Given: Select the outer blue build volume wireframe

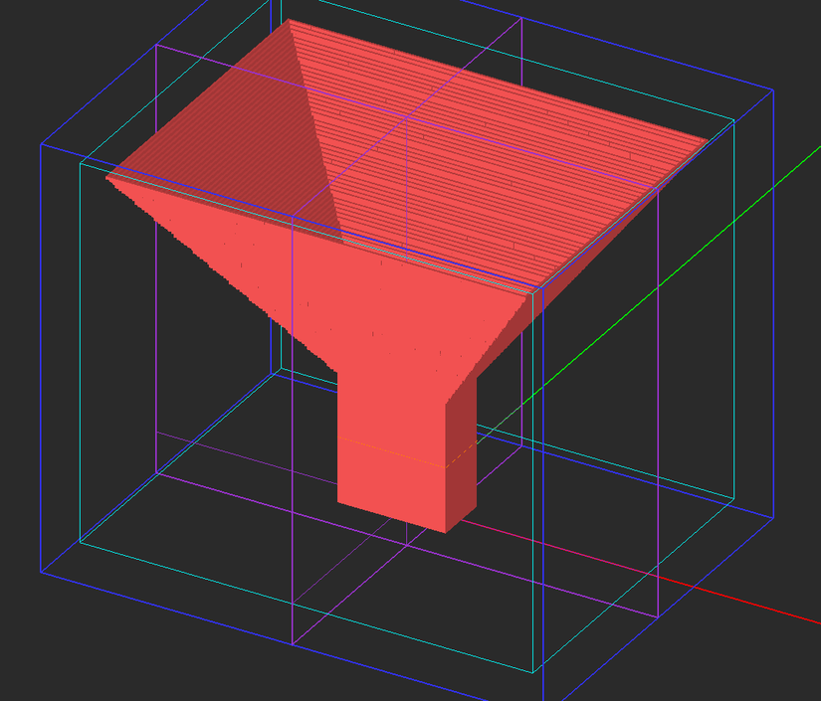Looking at the screenshot, I should click(x=40, y=348).
